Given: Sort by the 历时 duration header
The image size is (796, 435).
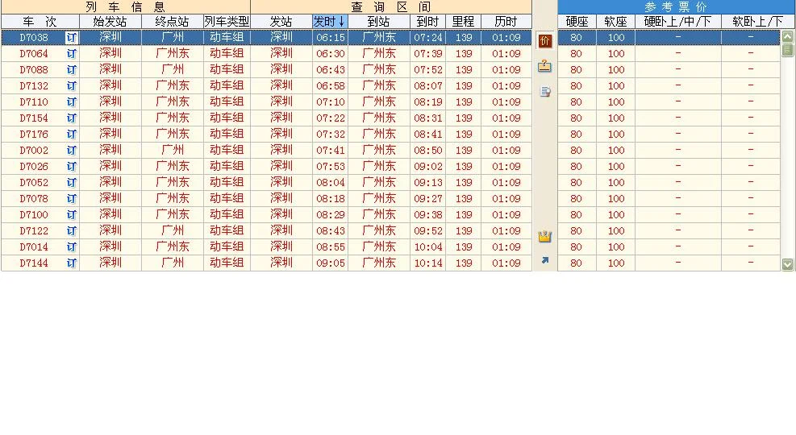Looking at the screenshot, I should (x=506, y=22).
